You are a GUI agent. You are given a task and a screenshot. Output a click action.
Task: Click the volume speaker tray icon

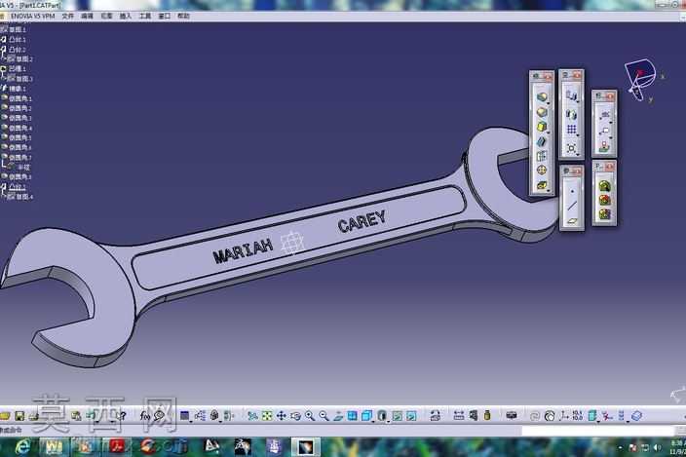point(657,447)
